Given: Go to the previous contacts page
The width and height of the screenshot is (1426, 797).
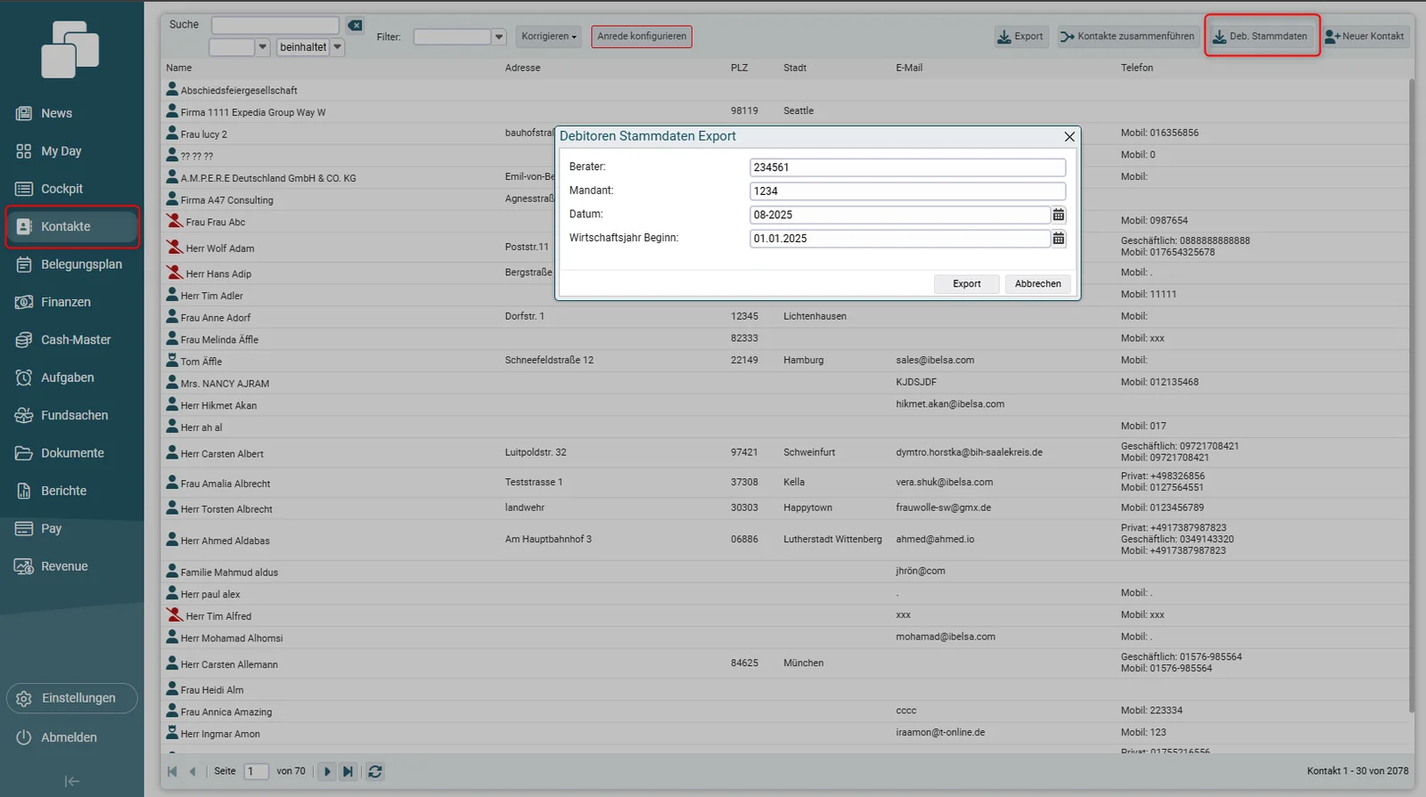Looking at the screenshot, I should (193, 772).
